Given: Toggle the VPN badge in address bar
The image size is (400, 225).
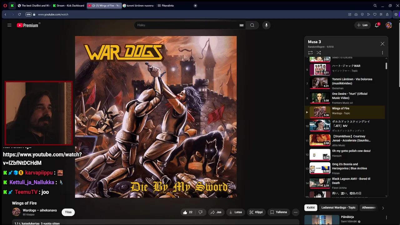Looking at the screenshot, I should [x=28, y=14].
